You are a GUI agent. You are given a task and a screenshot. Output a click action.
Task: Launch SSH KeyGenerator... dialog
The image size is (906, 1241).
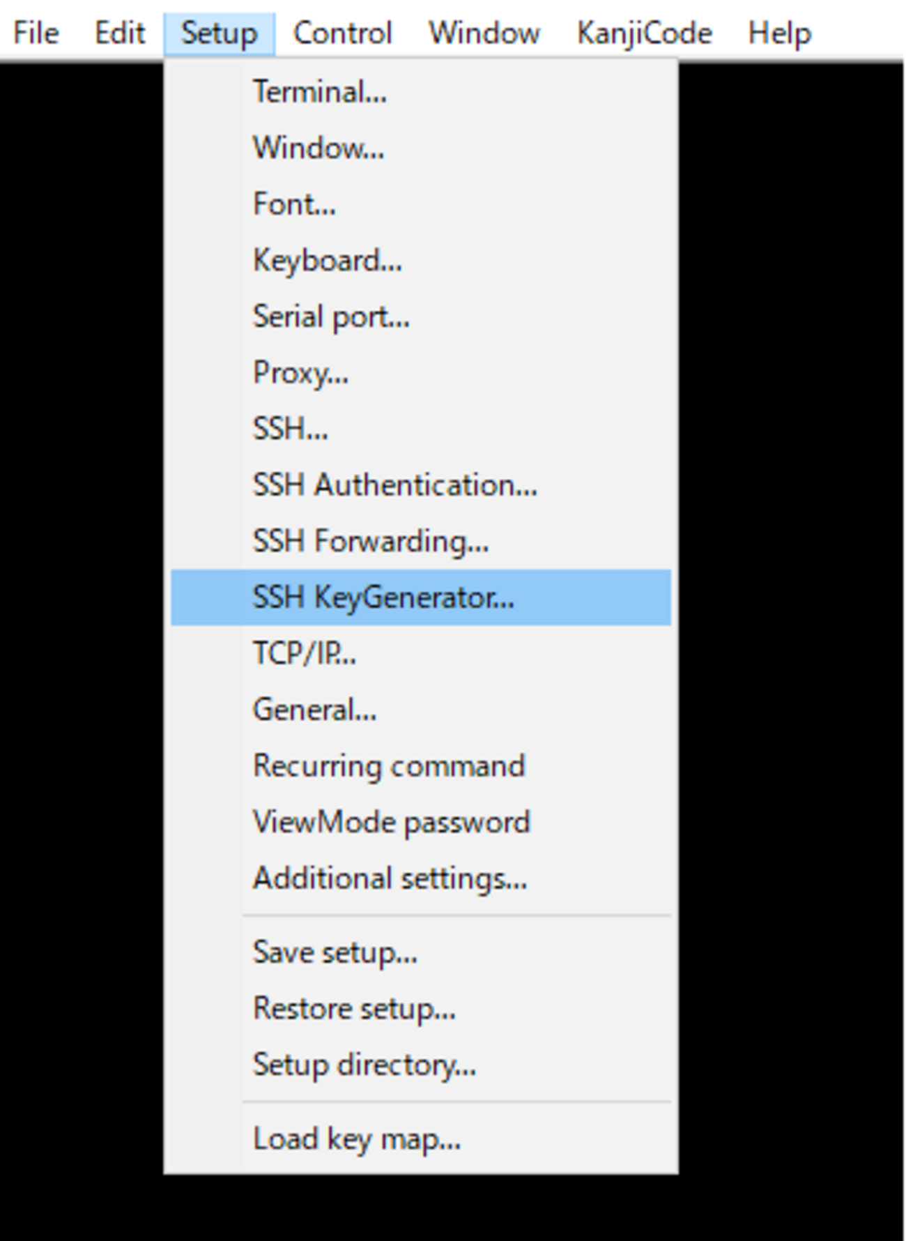(383, 597)
